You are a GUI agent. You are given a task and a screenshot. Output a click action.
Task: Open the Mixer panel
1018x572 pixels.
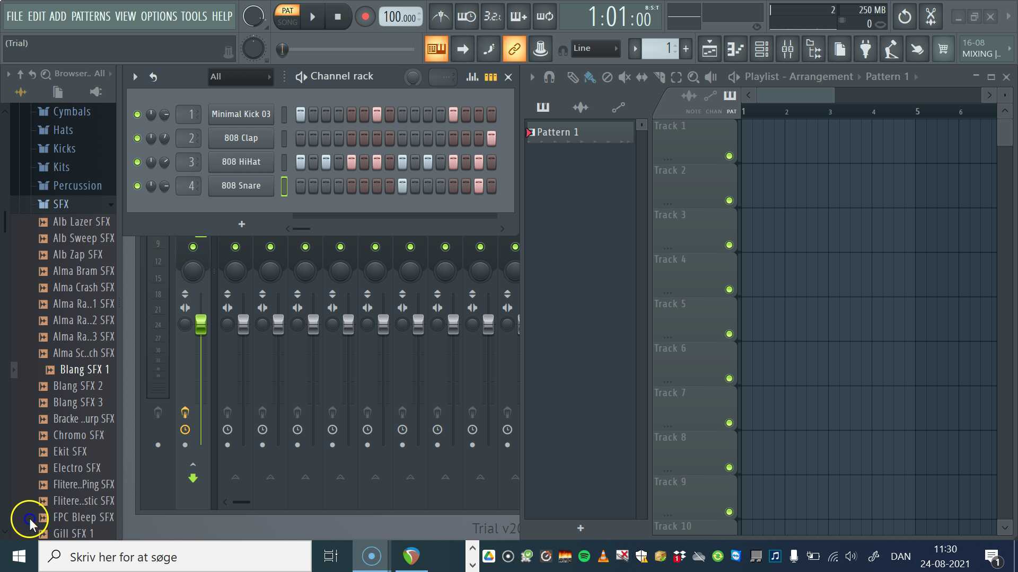click(x=787, y=49)
